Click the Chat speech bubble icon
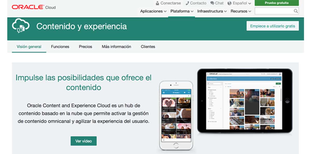The width and height of the screenshot is (311, 154). click(x=212, y=3)
